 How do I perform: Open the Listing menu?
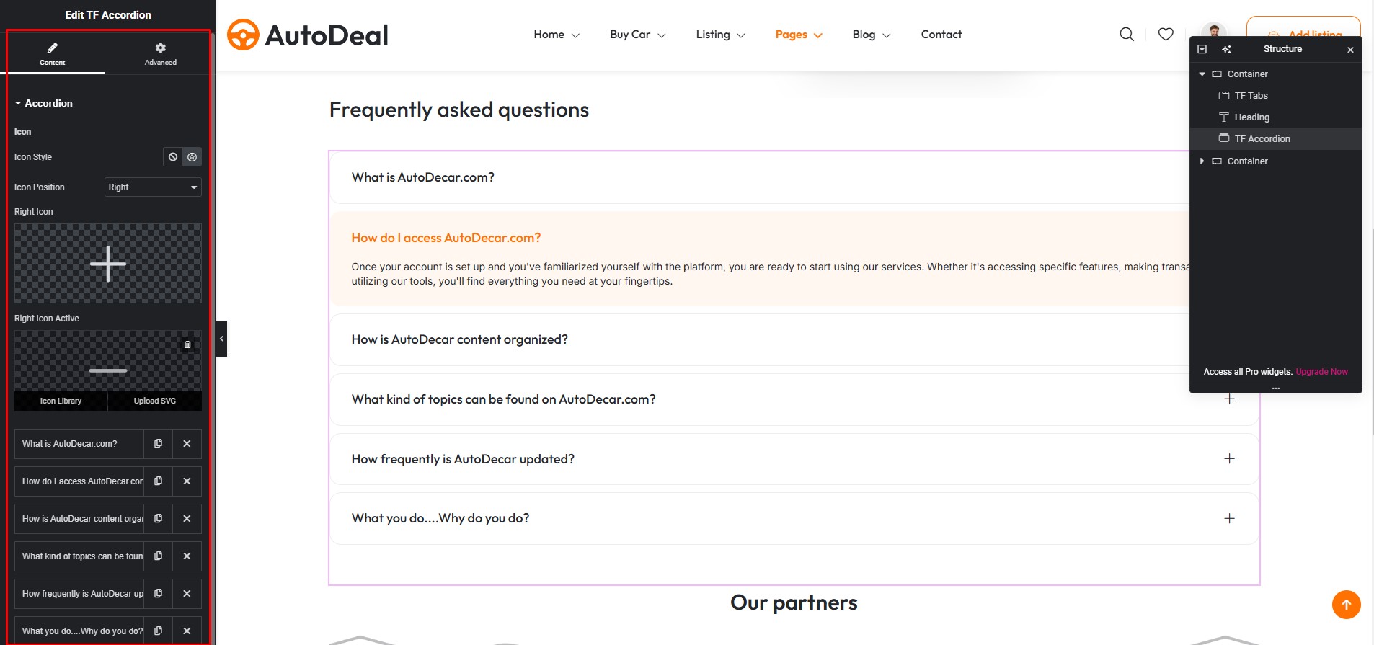click(x=720, y=35)
